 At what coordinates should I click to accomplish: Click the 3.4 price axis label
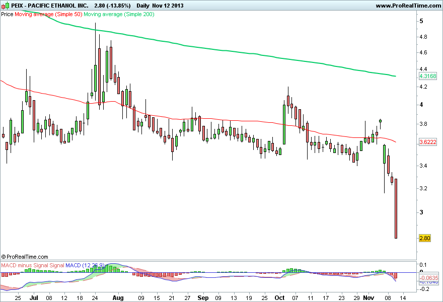coord(423,166)
